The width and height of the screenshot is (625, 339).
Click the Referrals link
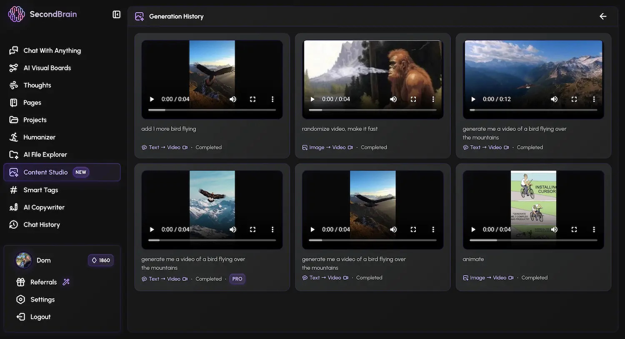43,282
